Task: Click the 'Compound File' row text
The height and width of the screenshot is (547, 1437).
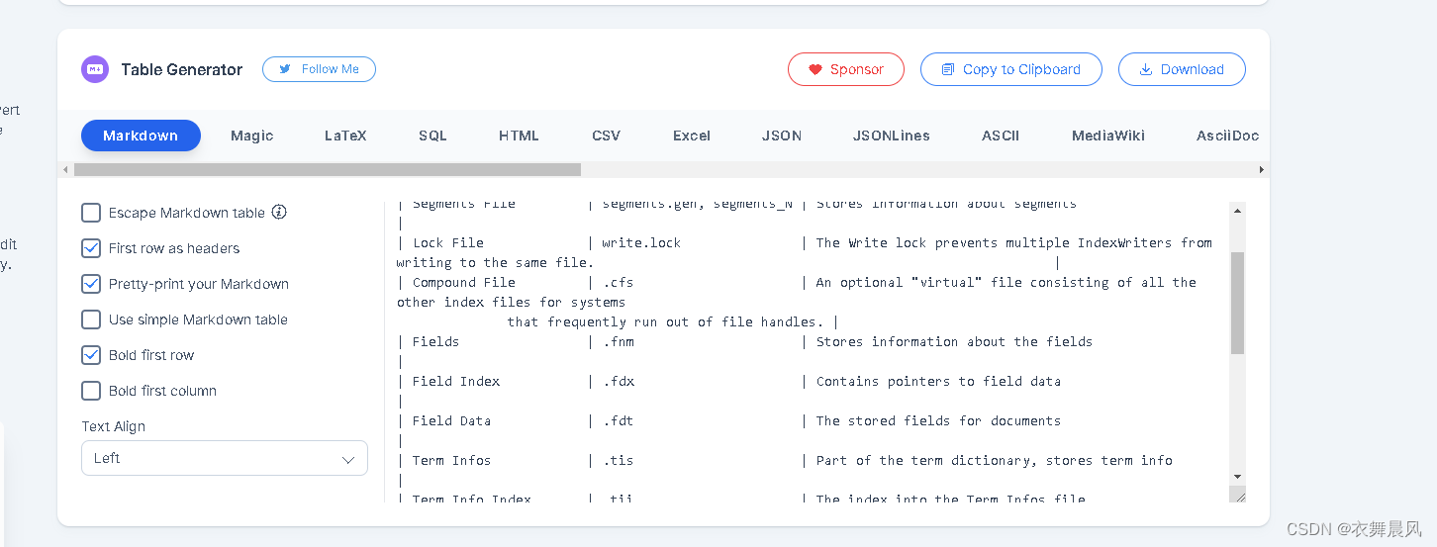Action: tap(464, 282)
